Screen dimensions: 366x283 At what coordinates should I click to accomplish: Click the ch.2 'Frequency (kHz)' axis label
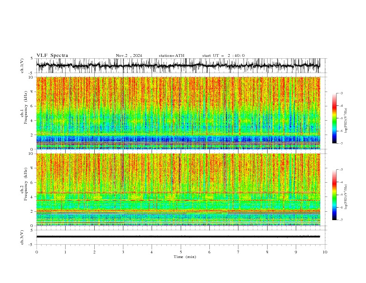26,184
